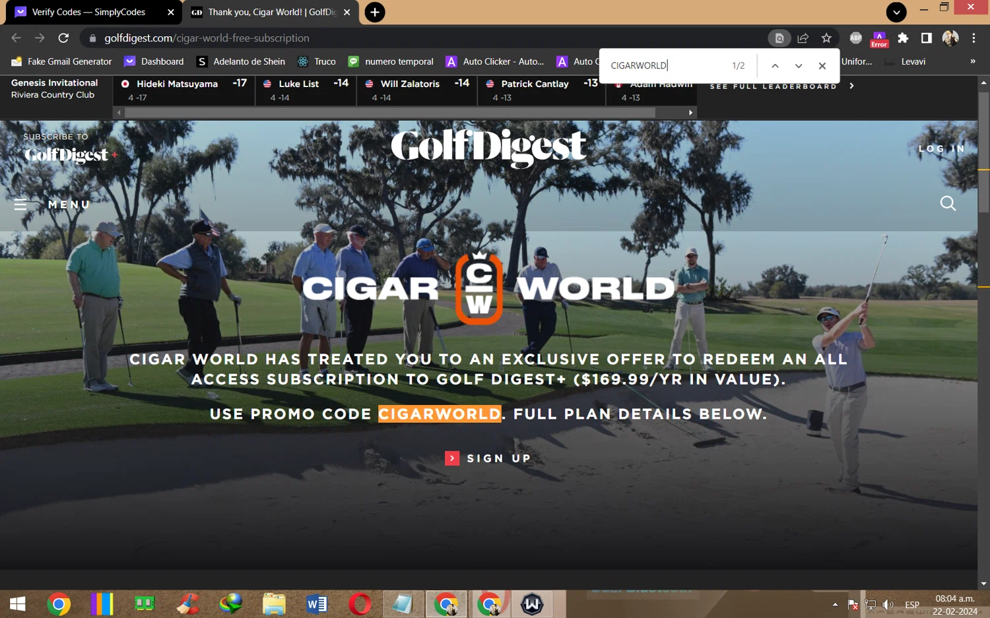Screen dimensions: 990x618
Task: Click See Full Leaderboard link
Action: click(773, 86)
